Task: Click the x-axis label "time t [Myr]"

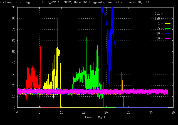Action: pyautogui.click(x=95, y=117)
